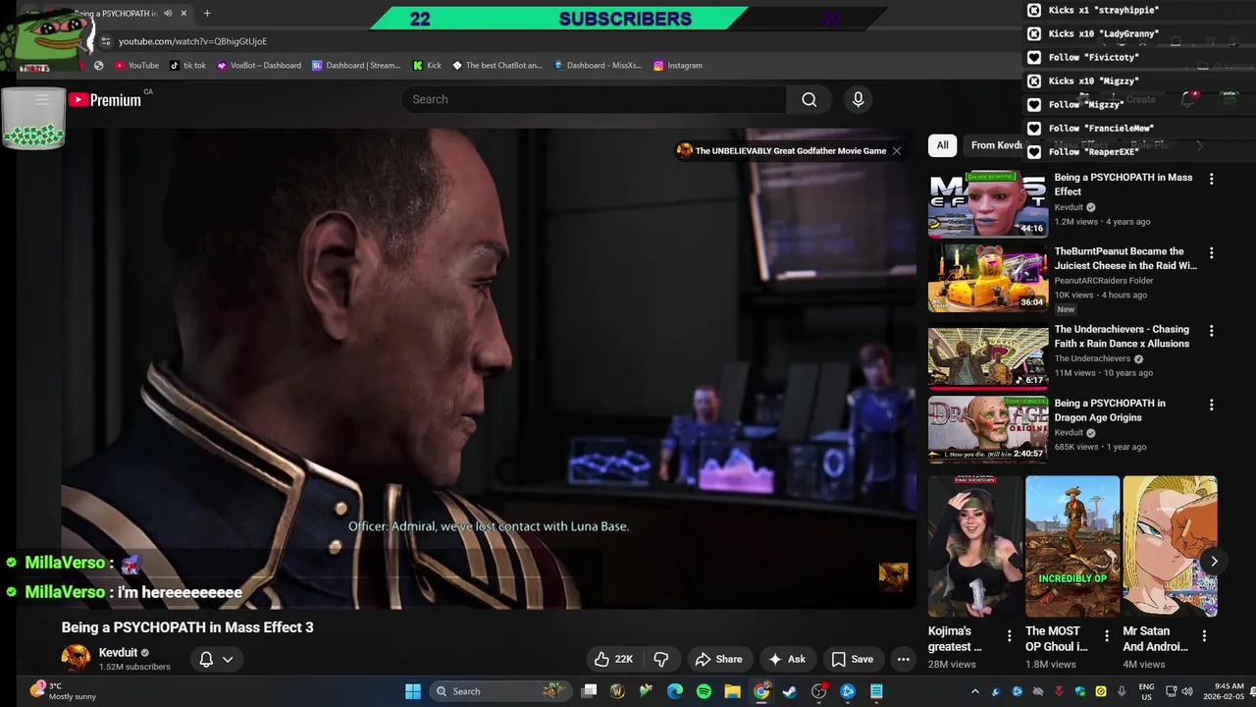This screenshot has width=1256, height=707.
Task: Open the YouTube bookmark
Action: point(136,66)
